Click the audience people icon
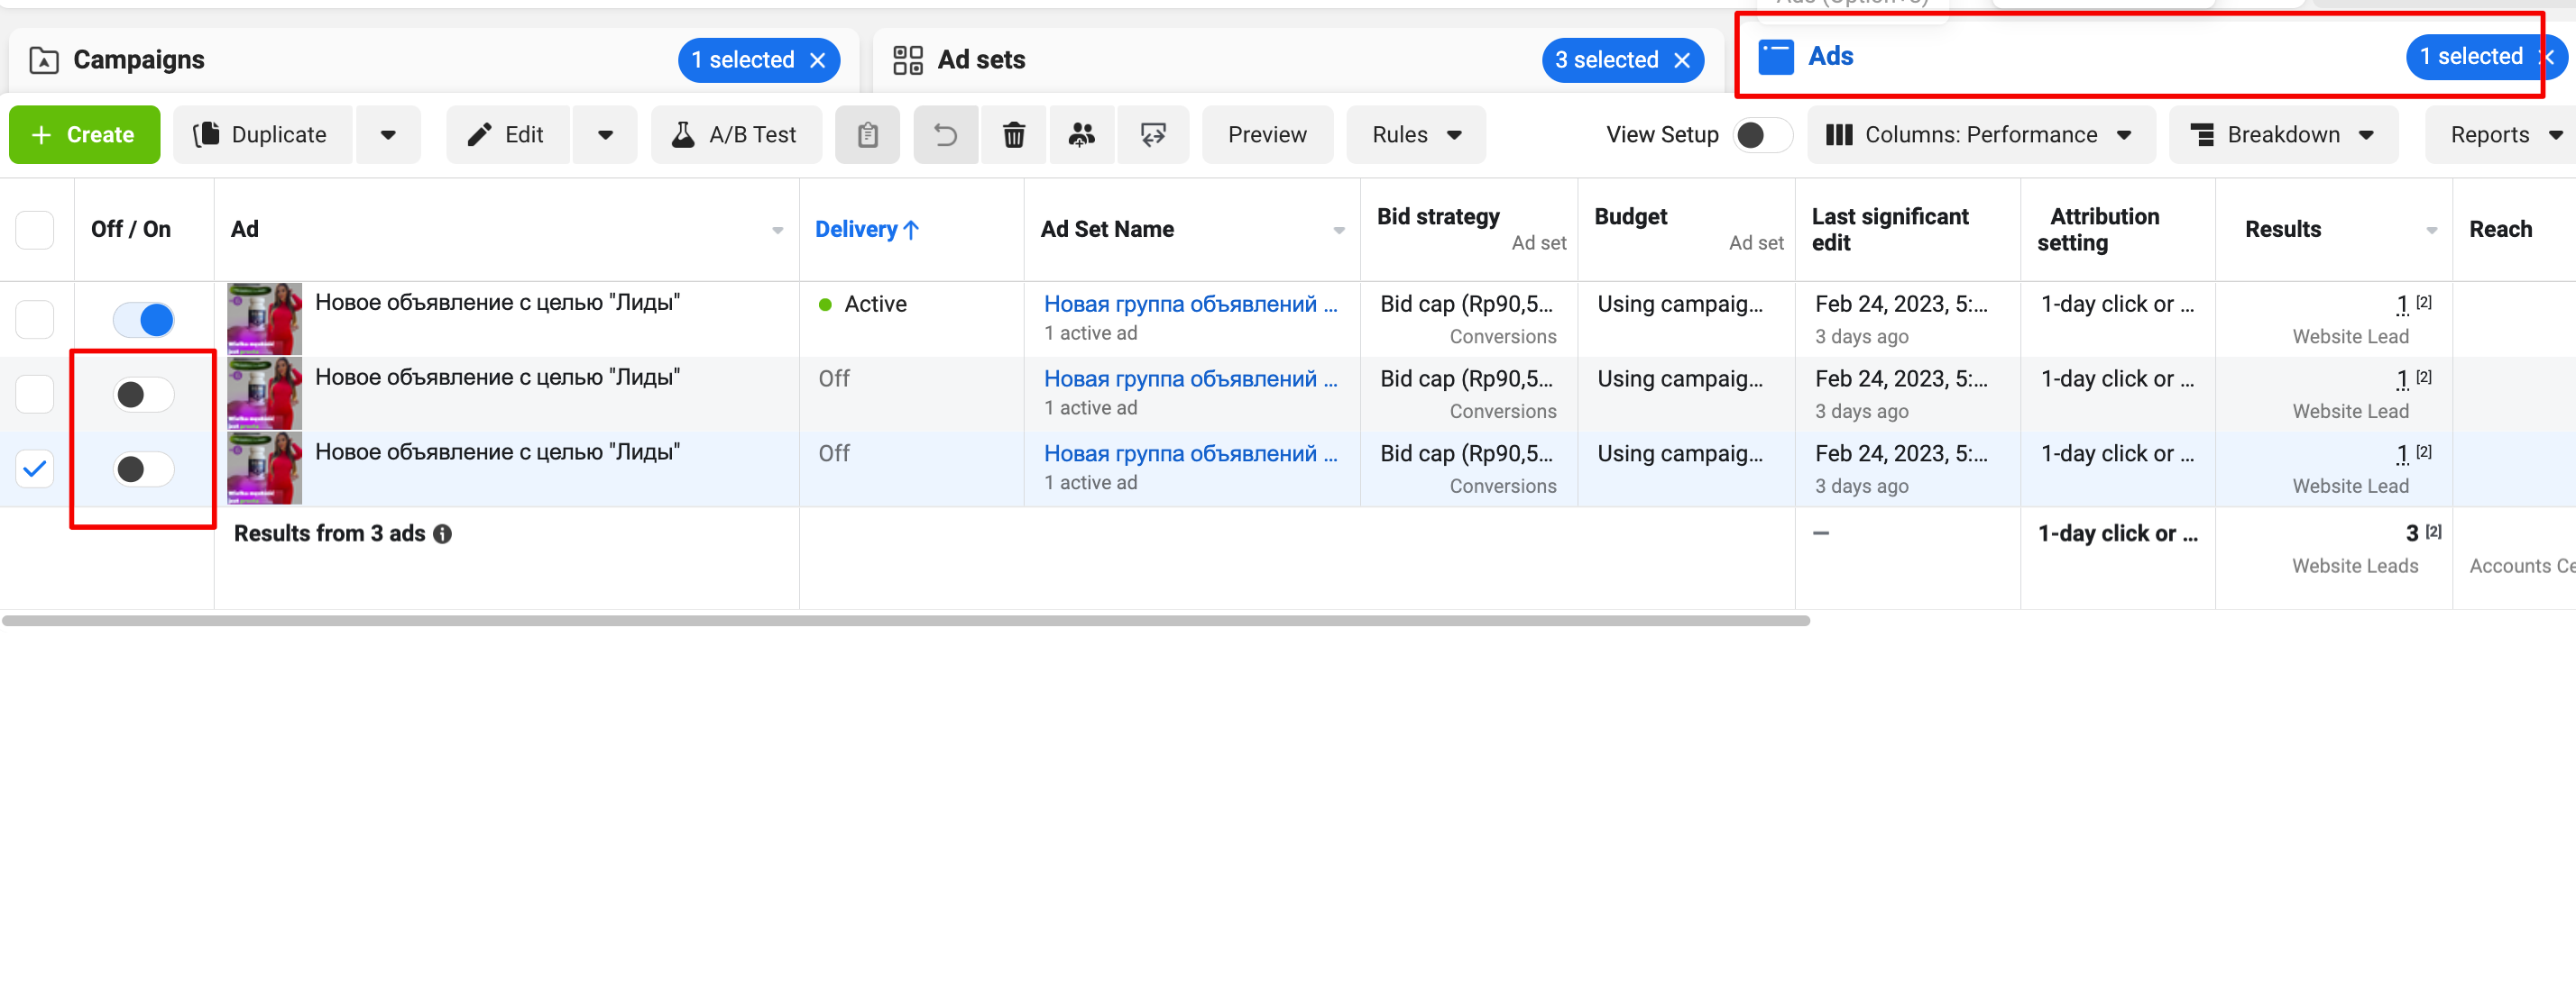The height and width of the screenshot is (992, 2576). (x=1081, y=135)
